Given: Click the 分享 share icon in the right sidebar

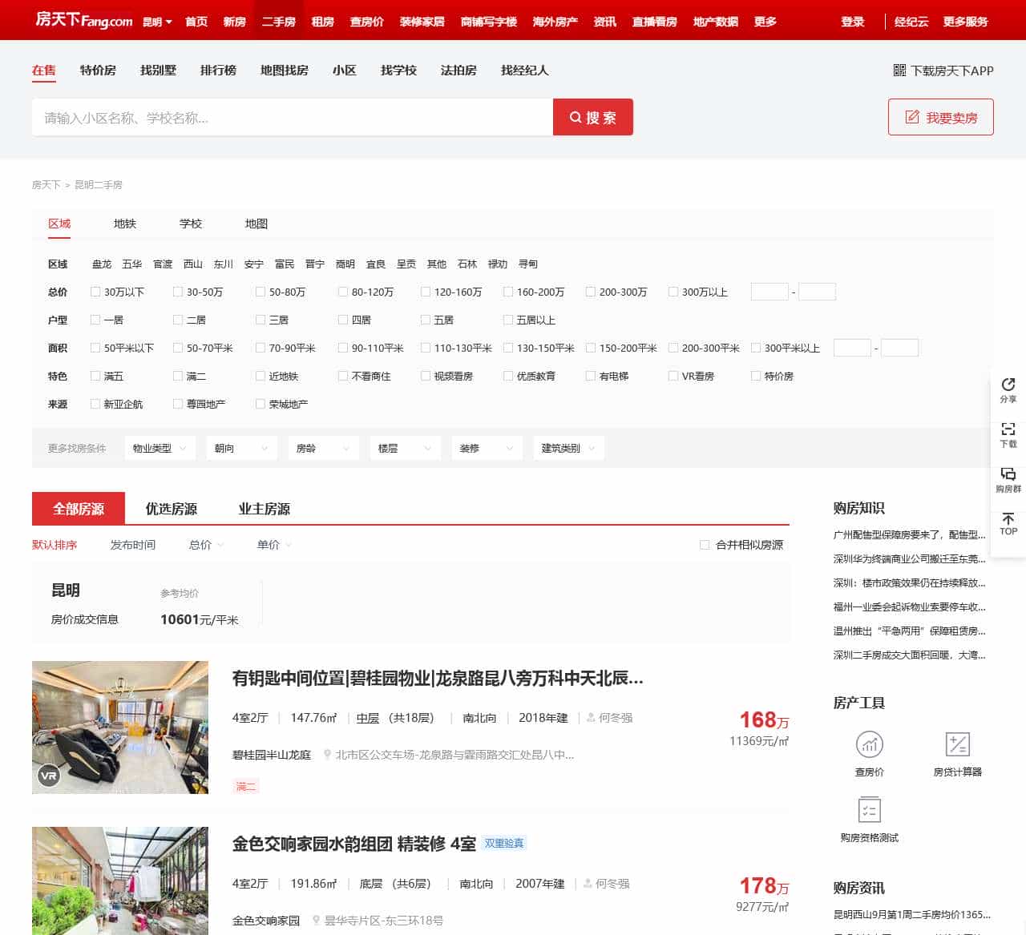Looking at the screenshot, I should pyautogui.click(x=1008, y=391).
